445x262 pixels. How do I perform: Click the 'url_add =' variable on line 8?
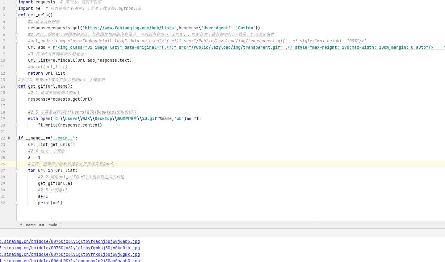39,47
